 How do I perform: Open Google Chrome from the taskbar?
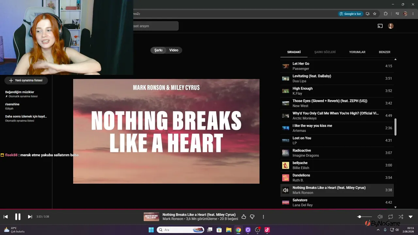click(238, 230)
